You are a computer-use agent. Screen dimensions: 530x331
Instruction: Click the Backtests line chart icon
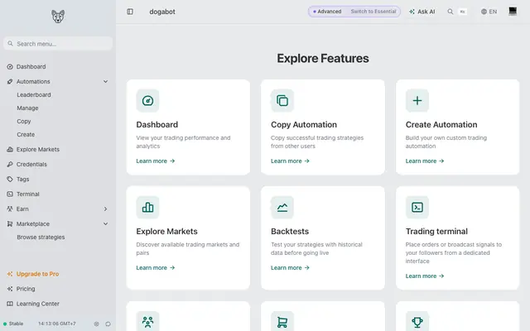tap(282, 208)
